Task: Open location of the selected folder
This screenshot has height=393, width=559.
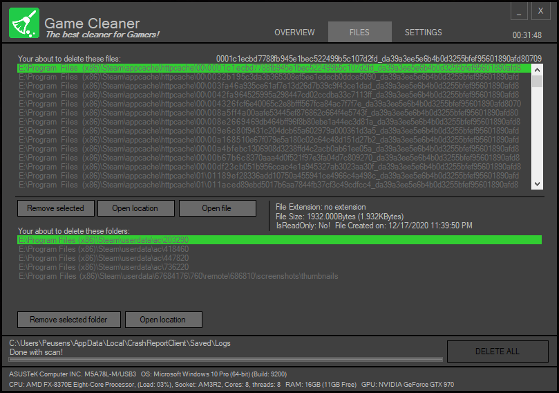Action: coord(164,320)
